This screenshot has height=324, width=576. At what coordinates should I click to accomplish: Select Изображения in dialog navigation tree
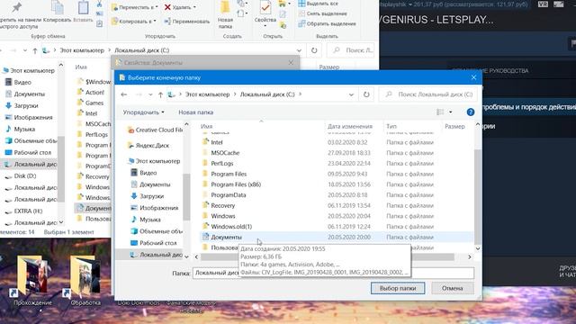[x=155, y=208]
